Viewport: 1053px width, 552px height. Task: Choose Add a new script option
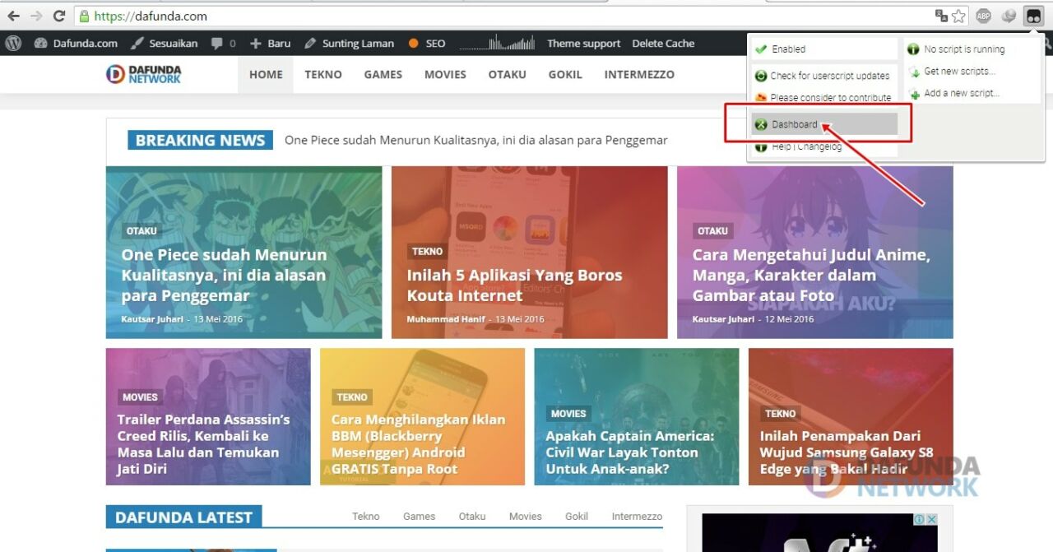pos(961,94)
